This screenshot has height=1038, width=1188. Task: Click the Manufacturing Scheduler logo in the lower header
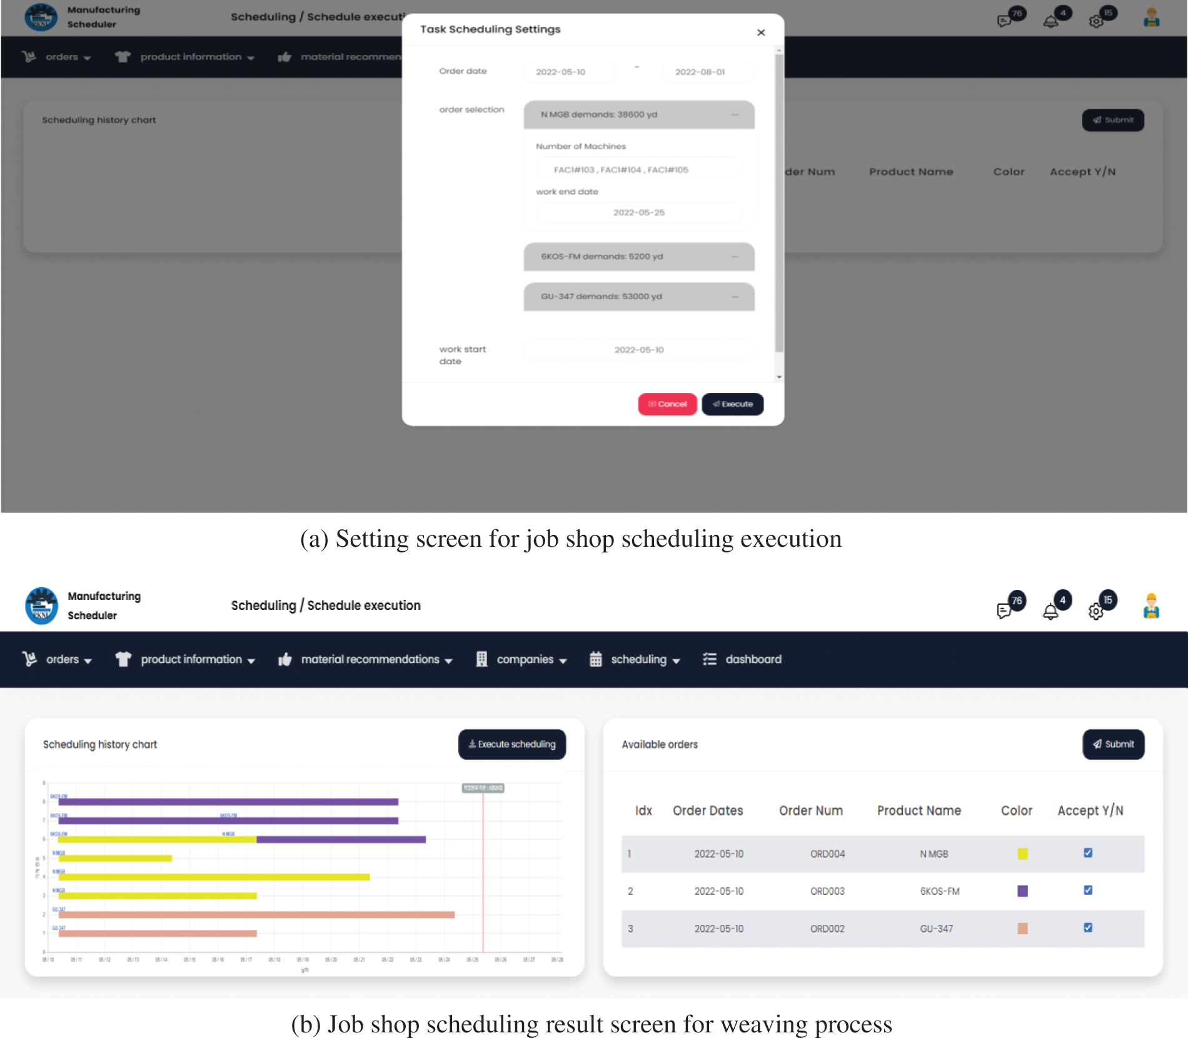[x=41, y=606]
